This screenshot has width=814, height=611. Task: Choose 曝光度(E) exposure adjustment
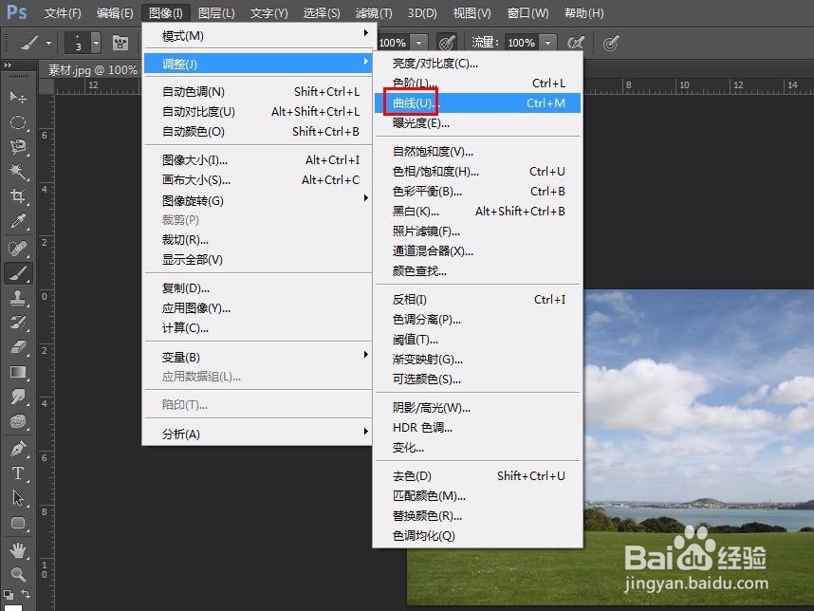tap(476, 123)
